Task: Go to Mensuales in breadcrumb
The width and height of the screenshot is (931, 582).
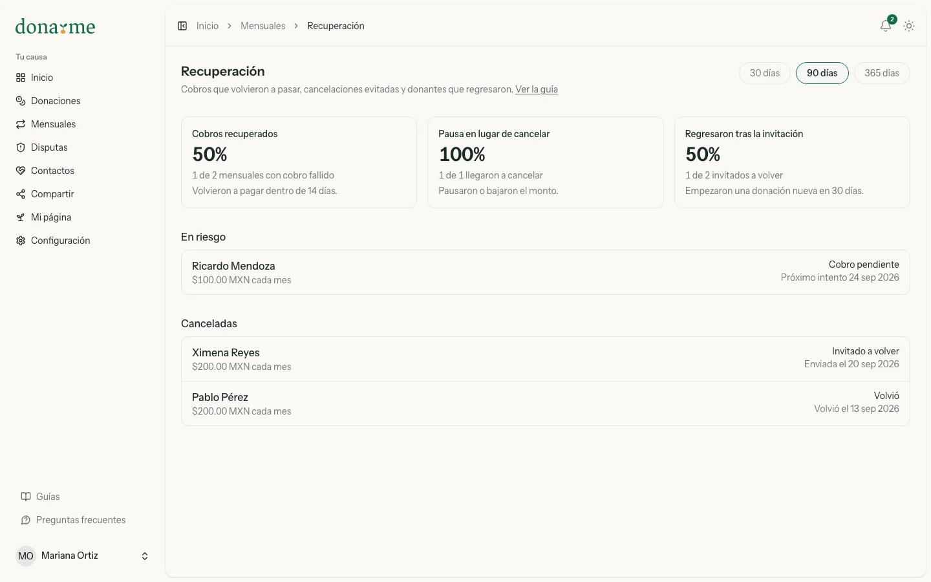Action: 263,26
